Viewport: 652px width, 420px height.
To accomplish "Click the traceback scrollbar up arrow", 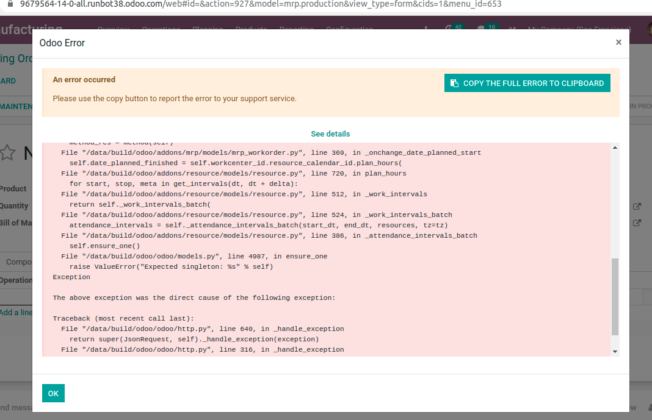I will pyautogui.click(x=615, y=148).
